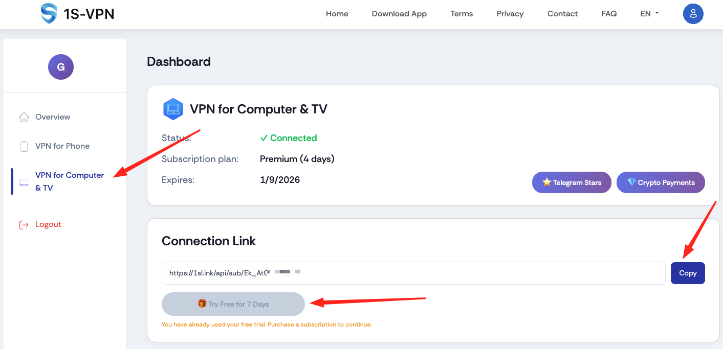Click the purple G avatar in sidebar
Screen dimensions: 723x349
point(60,66)
